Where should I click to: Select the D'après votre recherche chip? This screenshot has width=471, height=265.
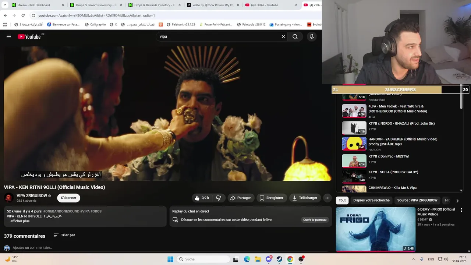(371, 200)
